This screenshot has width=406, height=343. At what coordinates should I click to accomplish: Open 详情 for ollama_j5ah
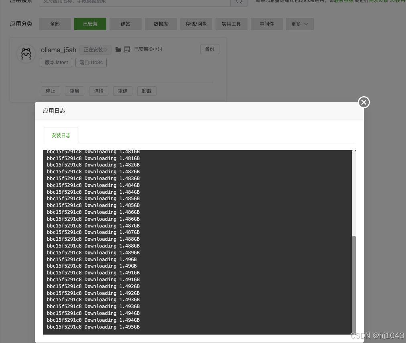[x=99, y=91]
